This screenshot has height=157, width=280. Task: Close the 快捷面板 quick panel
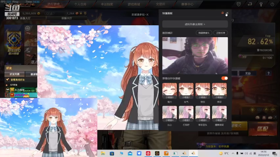(227, 13)
